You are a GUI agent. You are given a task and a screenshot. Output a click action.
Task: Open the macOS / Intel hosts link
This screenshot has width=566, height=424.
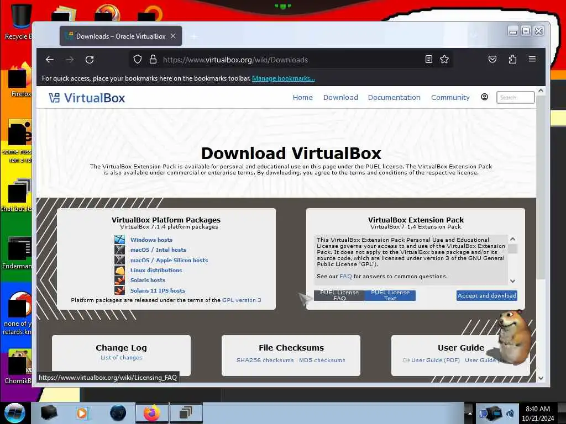pos(158,250)
